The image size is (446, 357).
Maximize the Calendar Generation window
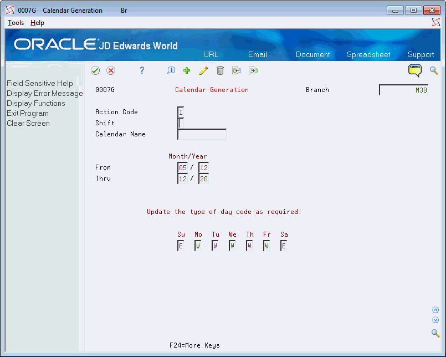click(x=413, y=11)
